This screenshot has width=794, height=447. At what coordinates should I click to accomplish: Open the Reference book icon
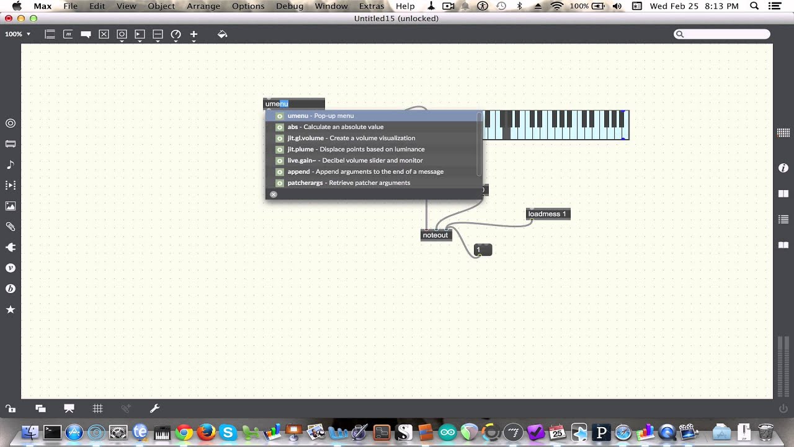(783, 194)
